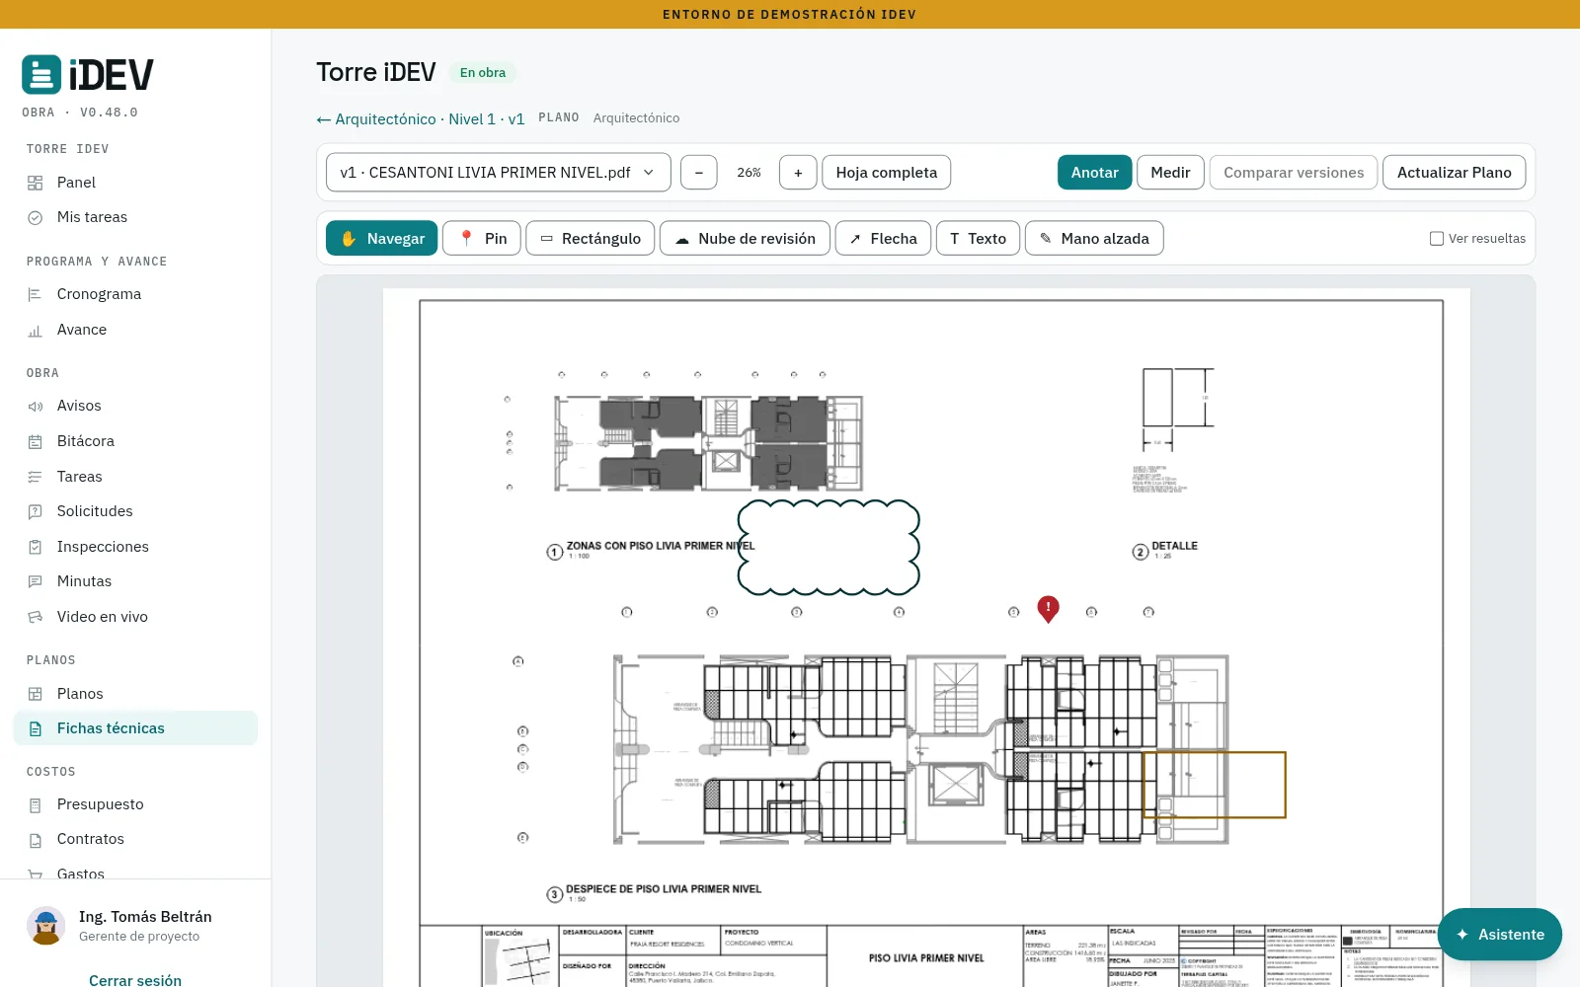
Task: Open Panel from its sidebar icon
Action: click(x=36, y=183)
